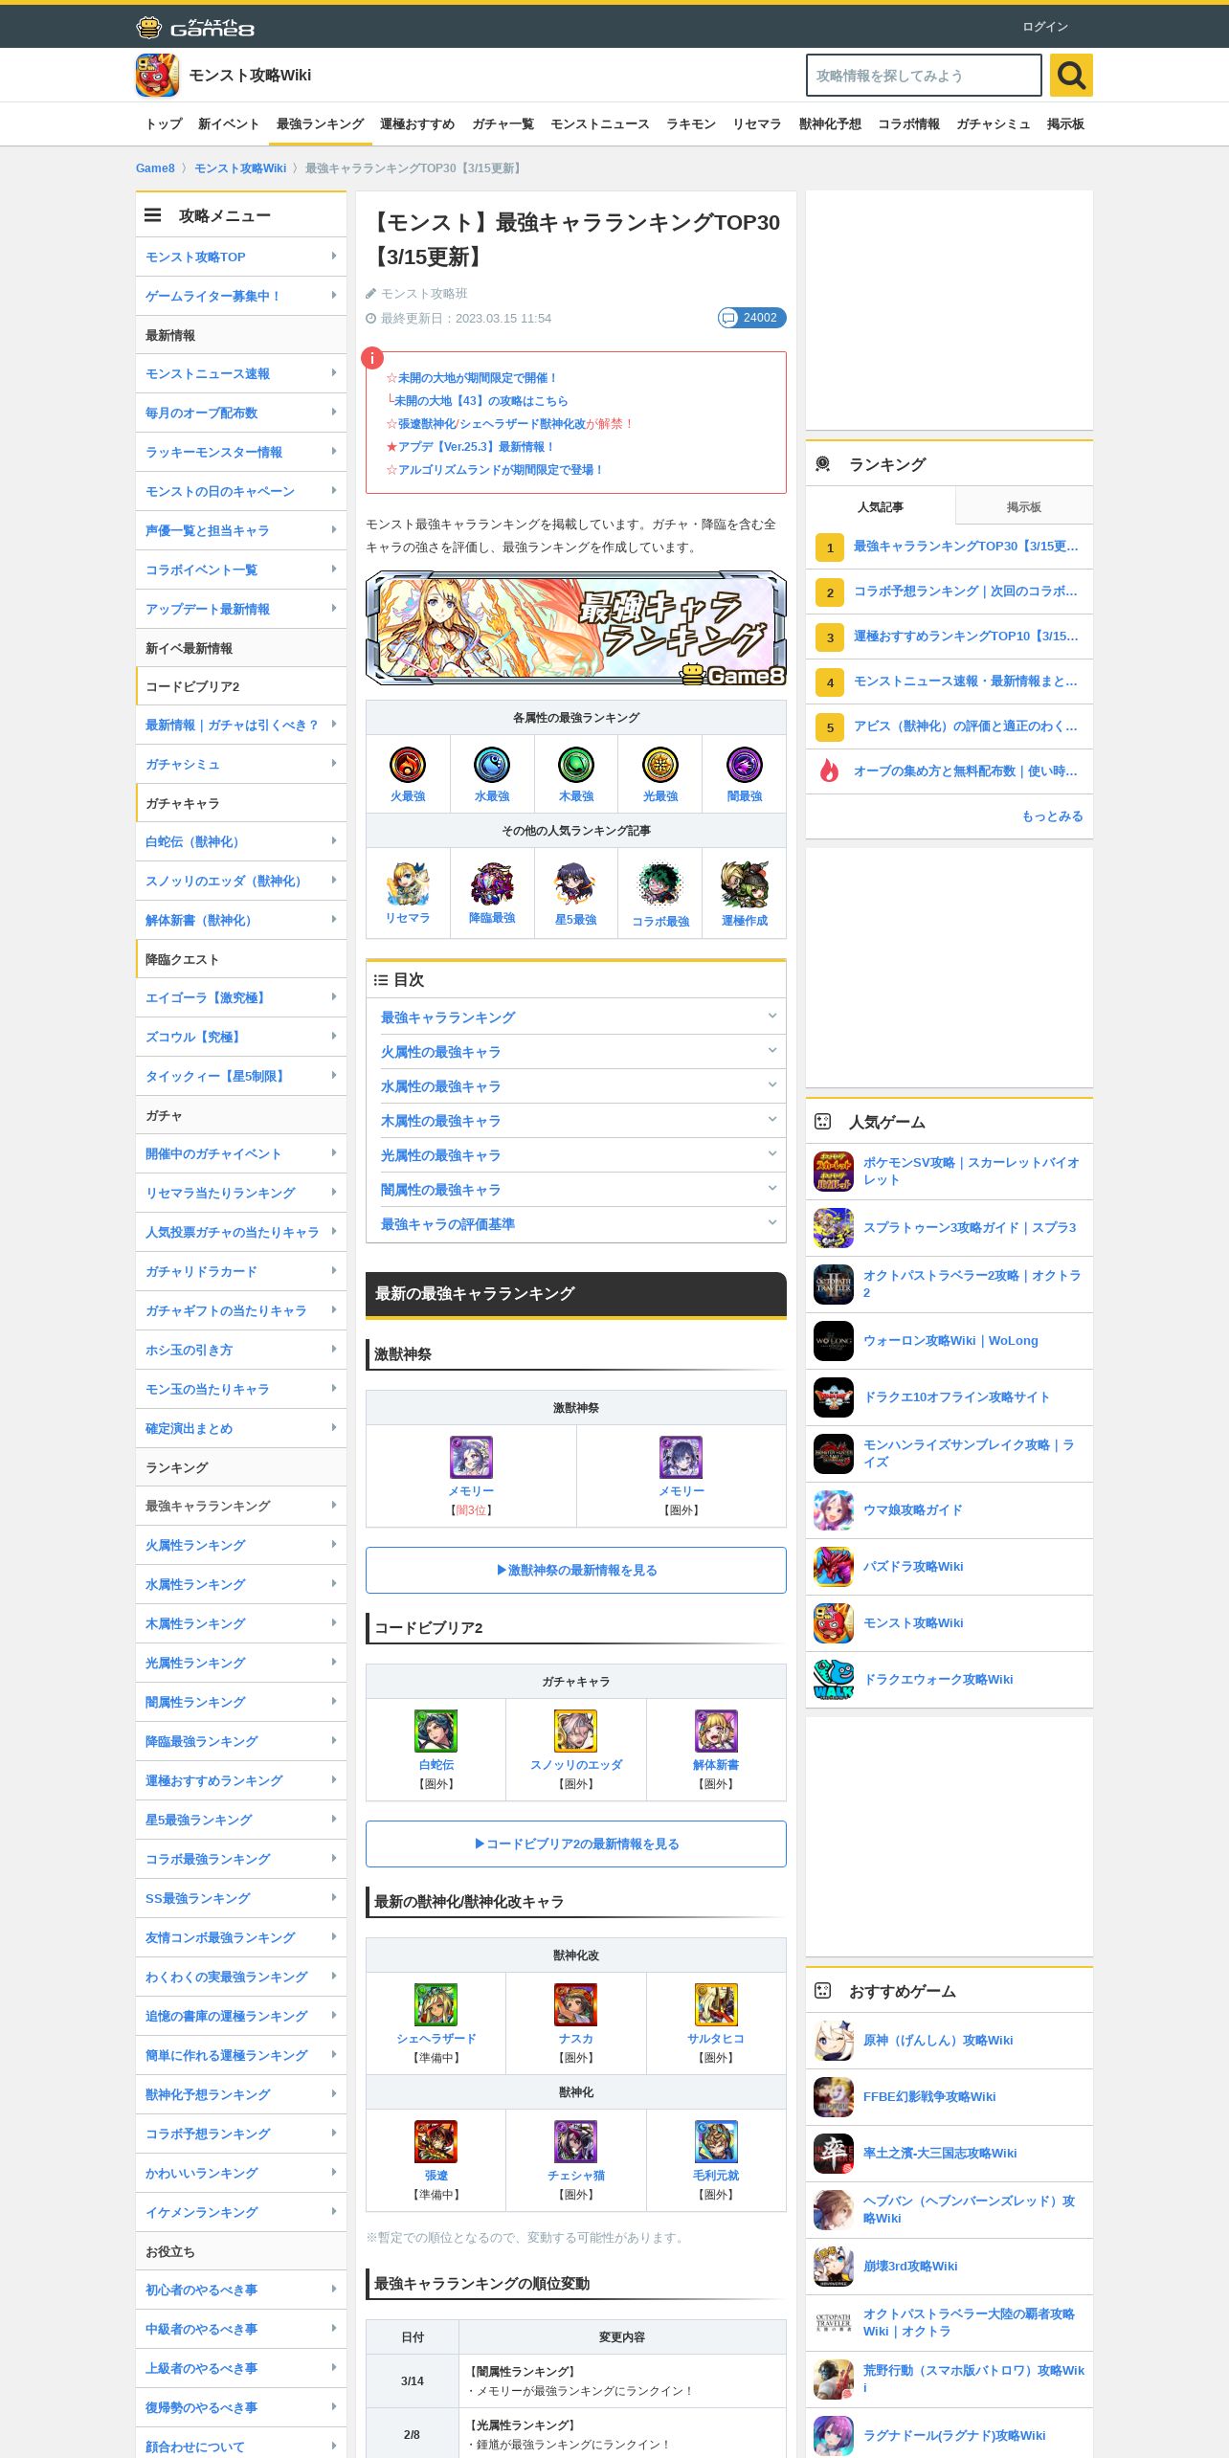The image size is (1229, 2458).
Task: Open 獣神化予想 in top navigation
Action: 830,124
